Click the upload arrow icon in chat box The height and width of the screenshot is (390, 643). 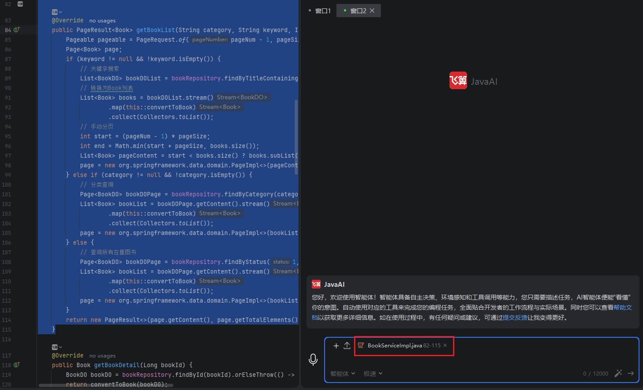347,346
